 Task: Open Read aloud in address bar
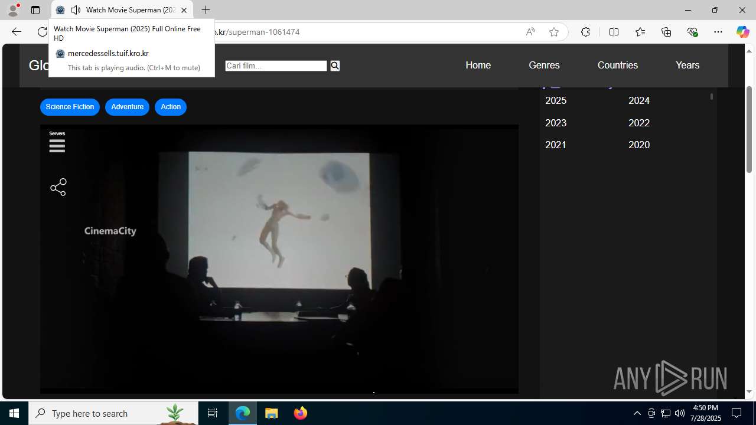[530, 32]
